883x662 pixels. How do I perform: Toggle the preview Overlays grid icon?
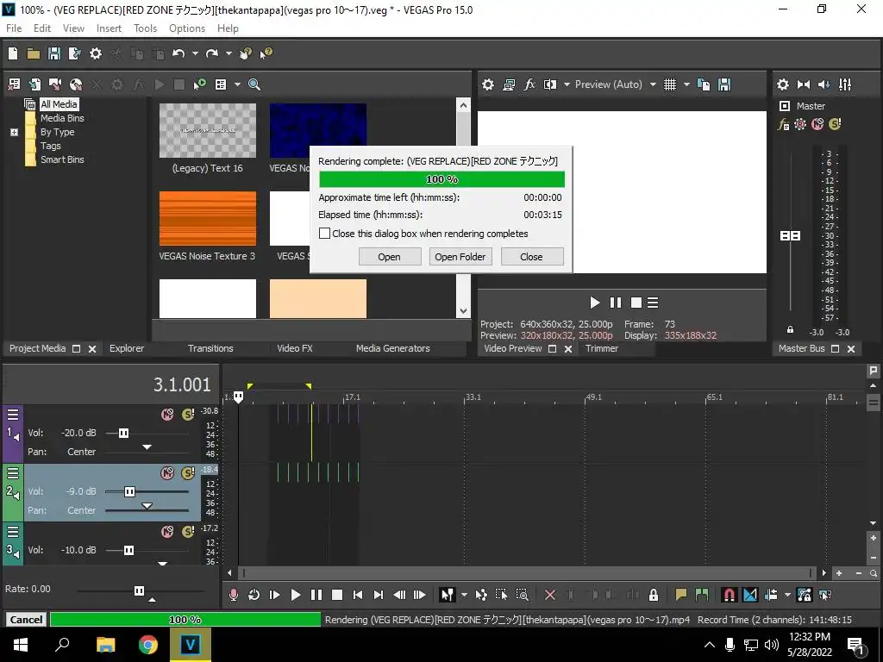[669, 84]
